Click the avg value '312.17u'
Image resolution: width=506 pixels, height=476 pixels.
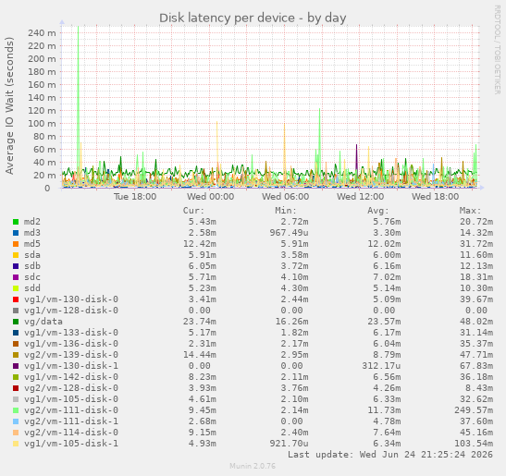381,366
